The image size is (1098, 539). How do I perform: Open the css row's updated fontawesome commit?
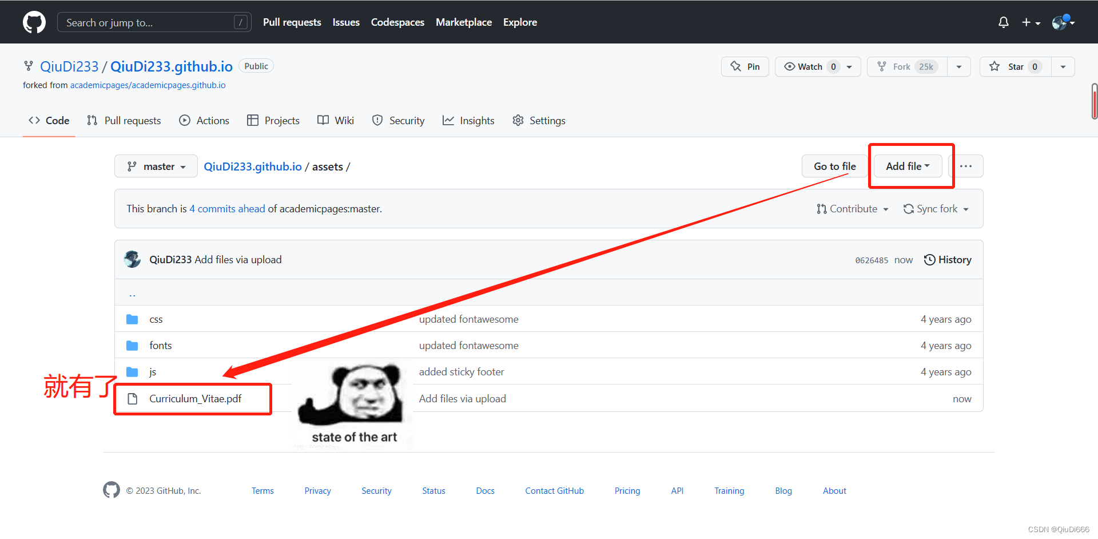click(x=469, y=319)
